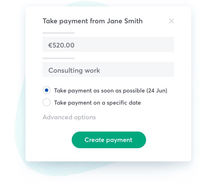Click the empty radio circle for specific date

(46, 102)
